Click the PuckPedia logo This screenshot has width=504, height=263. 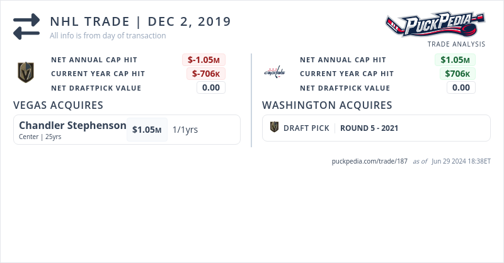pyautogui.click(x=435, y=25)
